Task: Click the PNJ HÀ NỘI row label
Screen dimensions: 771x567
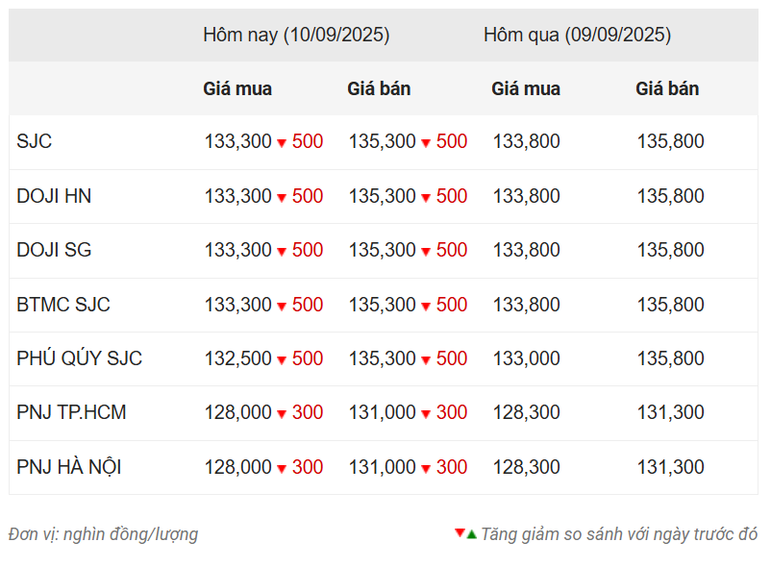Action: click(69, 467)
